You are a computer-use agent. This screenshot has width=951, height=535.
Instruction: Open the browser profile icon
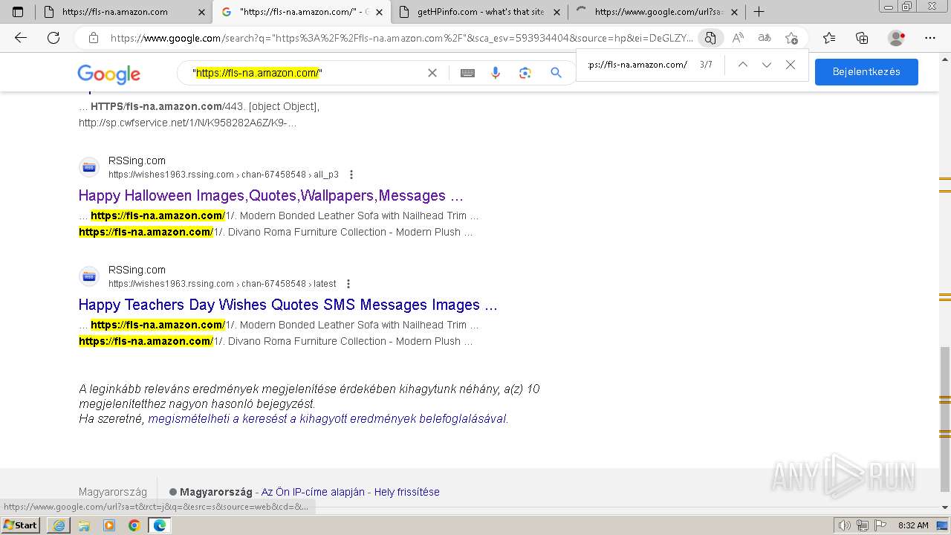[897, 38]
